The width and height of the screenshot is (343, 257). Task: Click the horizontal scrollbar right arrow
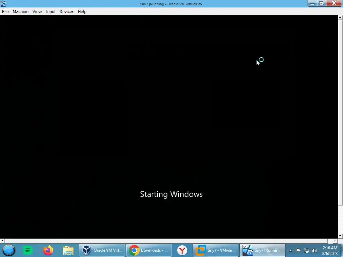pos(335,241)
